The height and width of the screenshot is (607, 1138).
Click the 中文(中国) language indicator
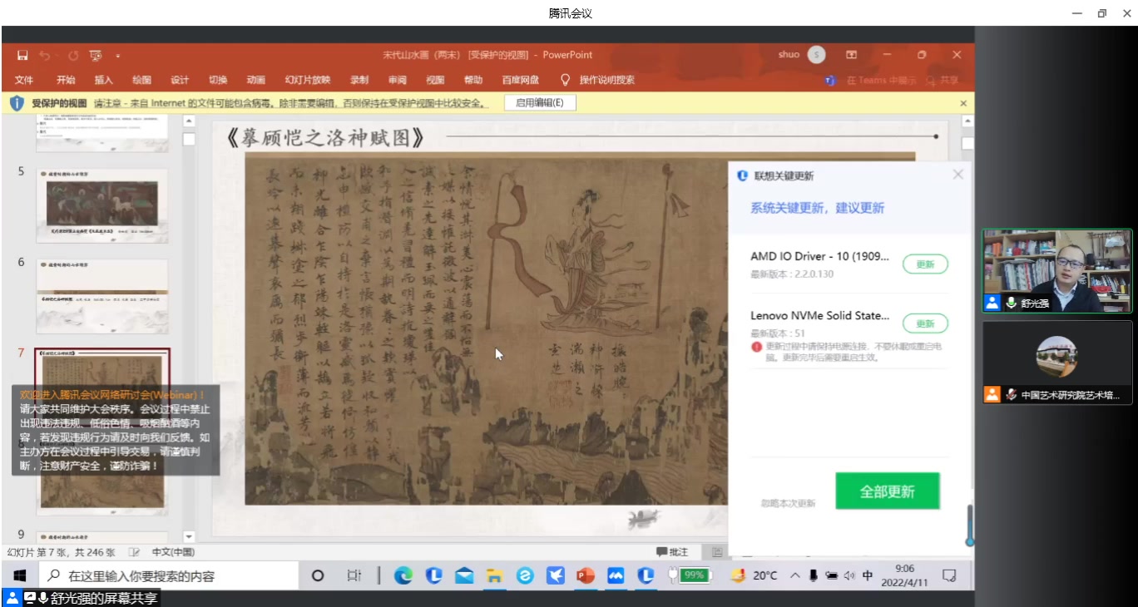click(x=173, y=552)
